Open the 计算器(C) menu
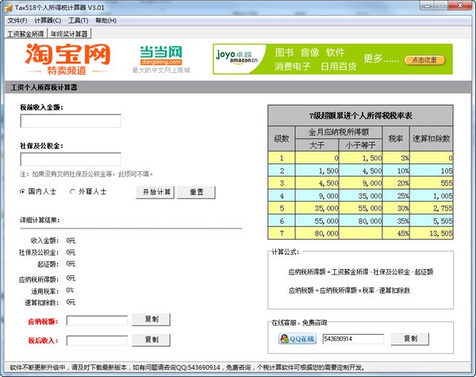 pos(48,21)
